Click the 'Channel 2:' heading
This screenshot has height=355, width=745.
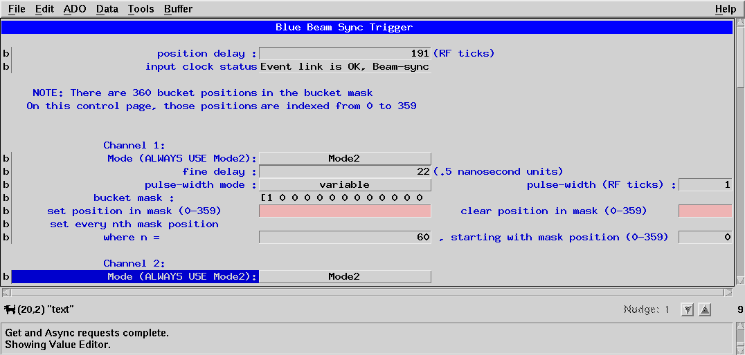134,264
